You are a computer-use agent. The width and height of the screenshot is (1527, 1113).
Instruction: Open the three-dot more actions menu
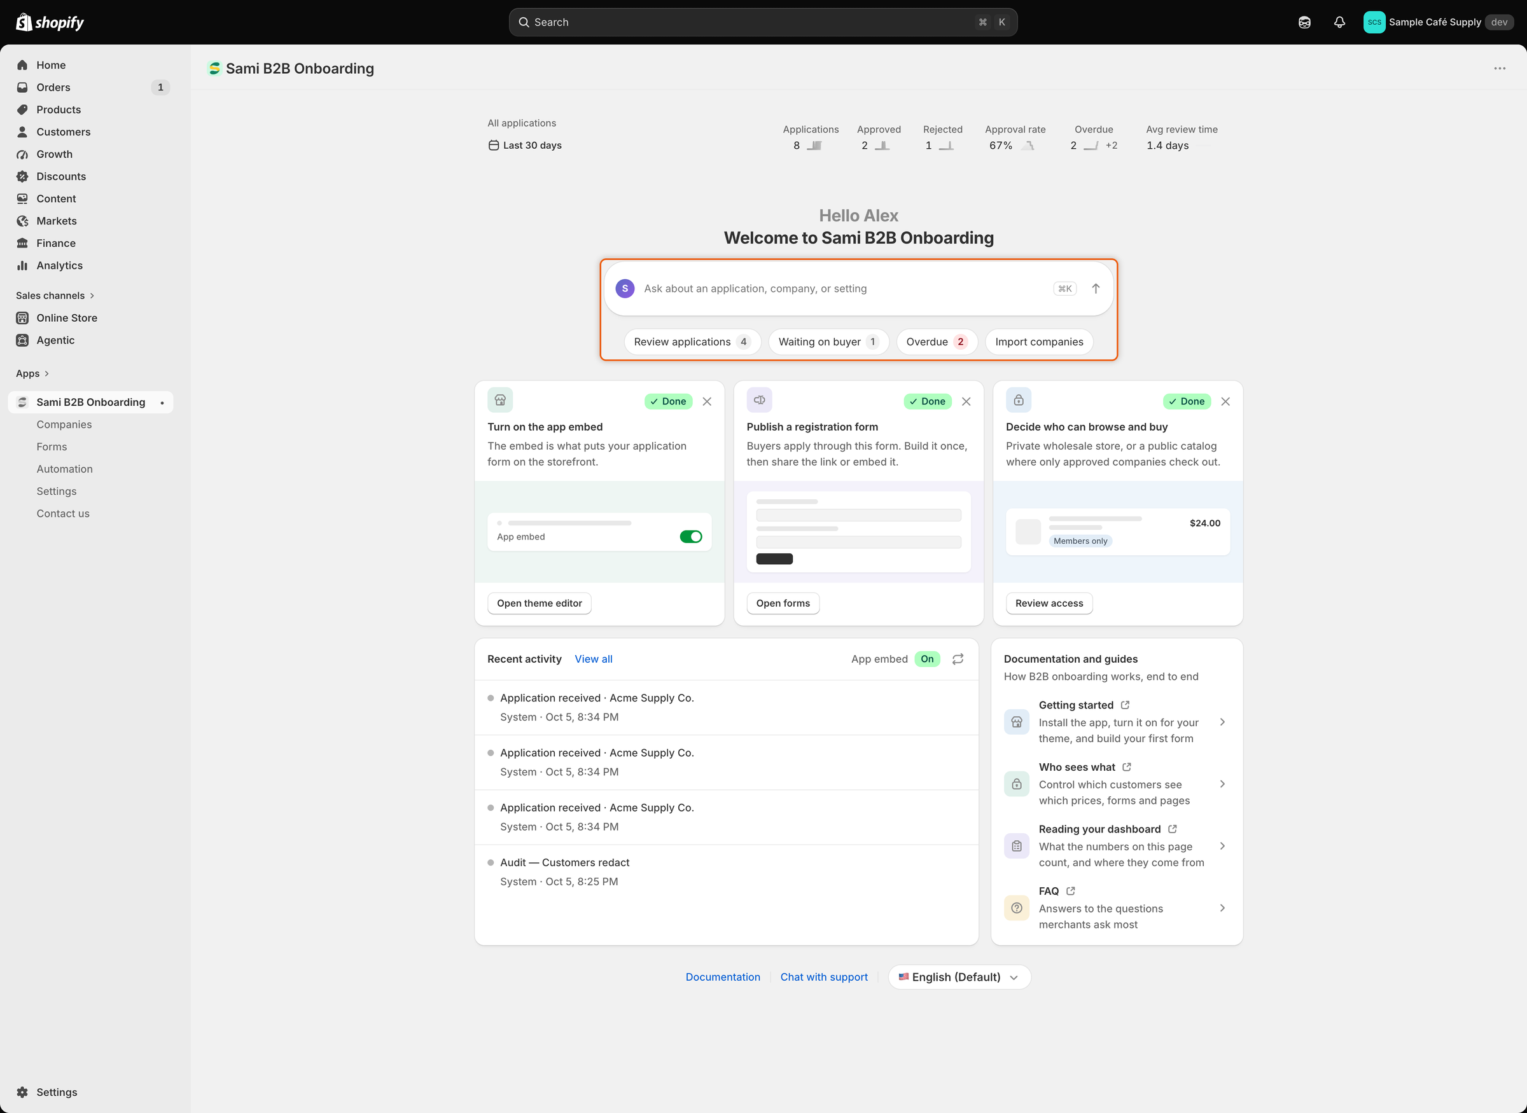(1500, 69)
